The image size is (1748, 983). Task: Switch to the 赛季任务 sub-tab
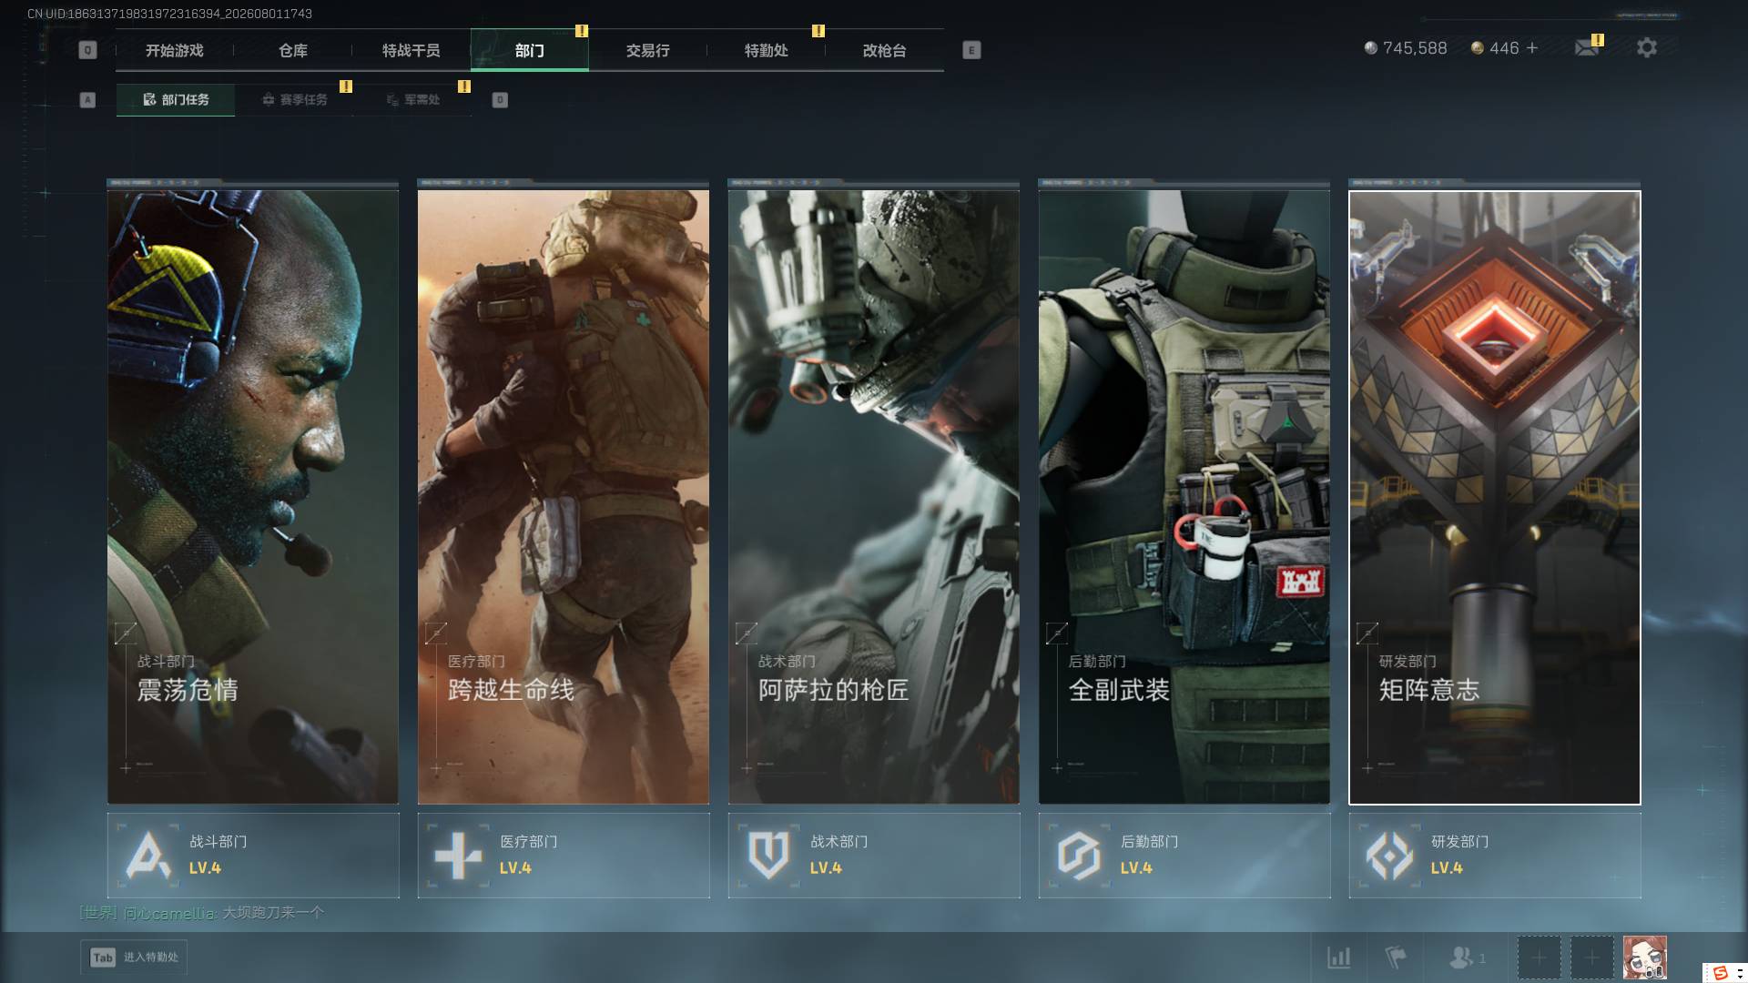tap(294, 100)
